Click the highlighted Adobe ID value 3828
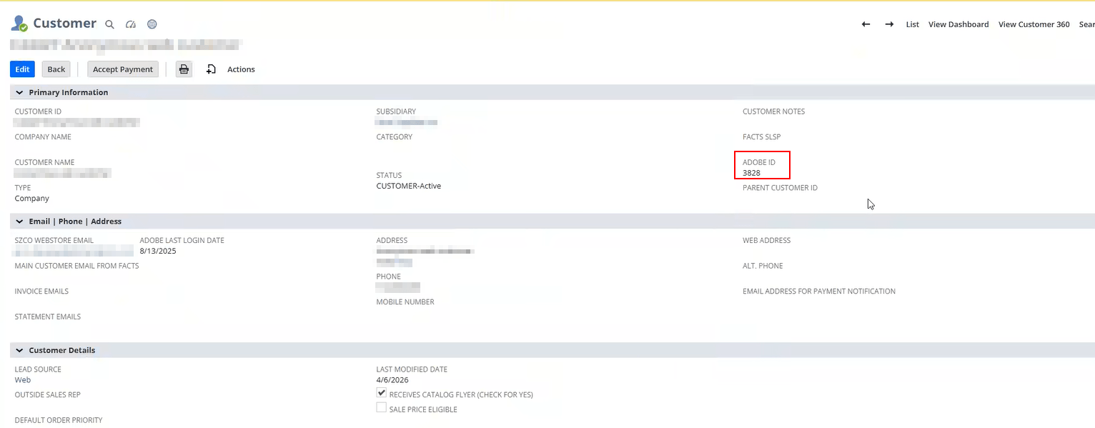The image size is (1095, 428). tap(750, 172)
